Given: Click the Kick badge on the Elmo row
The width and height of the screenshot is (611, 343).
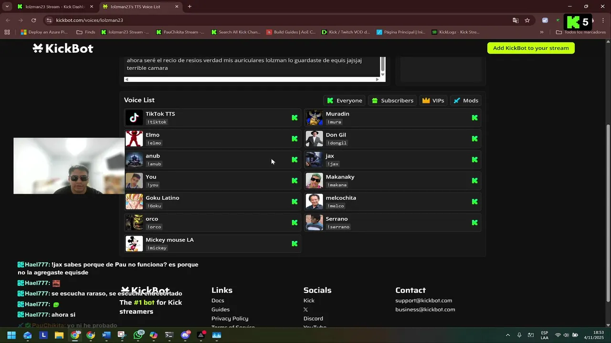Looking at the screenshot, I should click(295, 139).
